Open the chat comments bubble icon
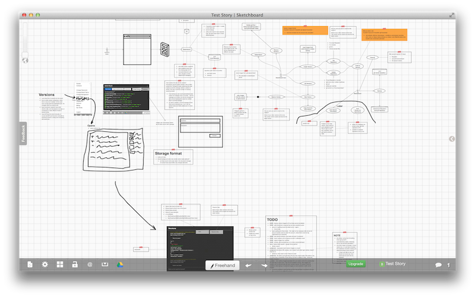475x297 pixels. tap(438, 265)
